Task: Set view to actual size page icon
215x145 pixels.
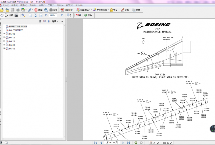Action: (30, 15)
